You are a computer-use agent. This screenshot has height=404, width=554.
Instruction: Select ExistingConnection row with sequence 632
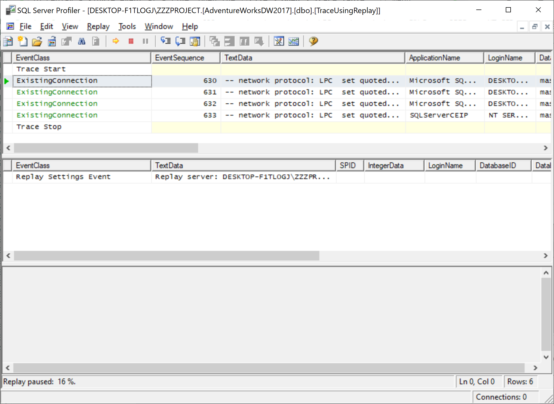57,104
